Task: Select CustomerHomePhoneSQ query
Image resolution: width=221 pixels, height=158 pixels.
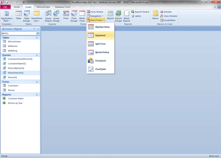Action: tap(20, 59)
